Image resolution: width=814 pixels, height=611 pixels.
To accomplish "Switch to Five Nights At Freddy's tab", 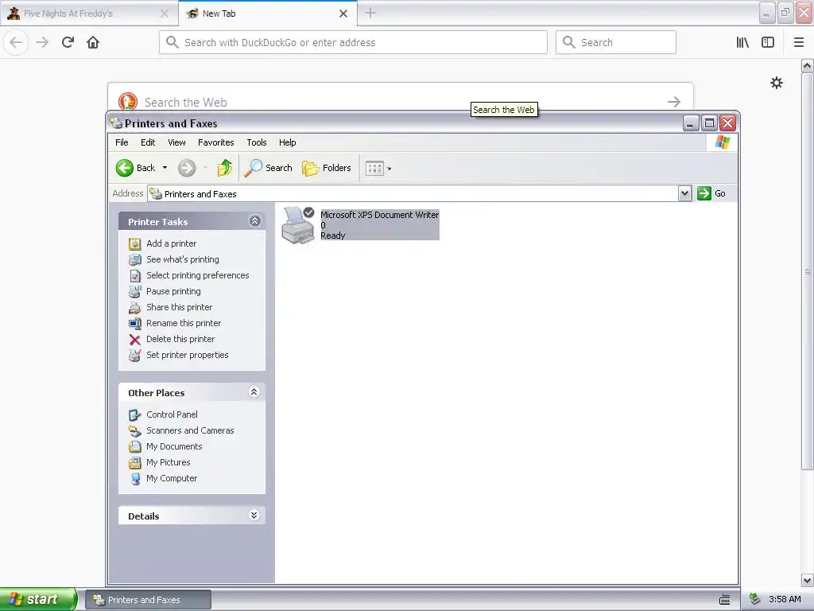I will tap(88, 14).
